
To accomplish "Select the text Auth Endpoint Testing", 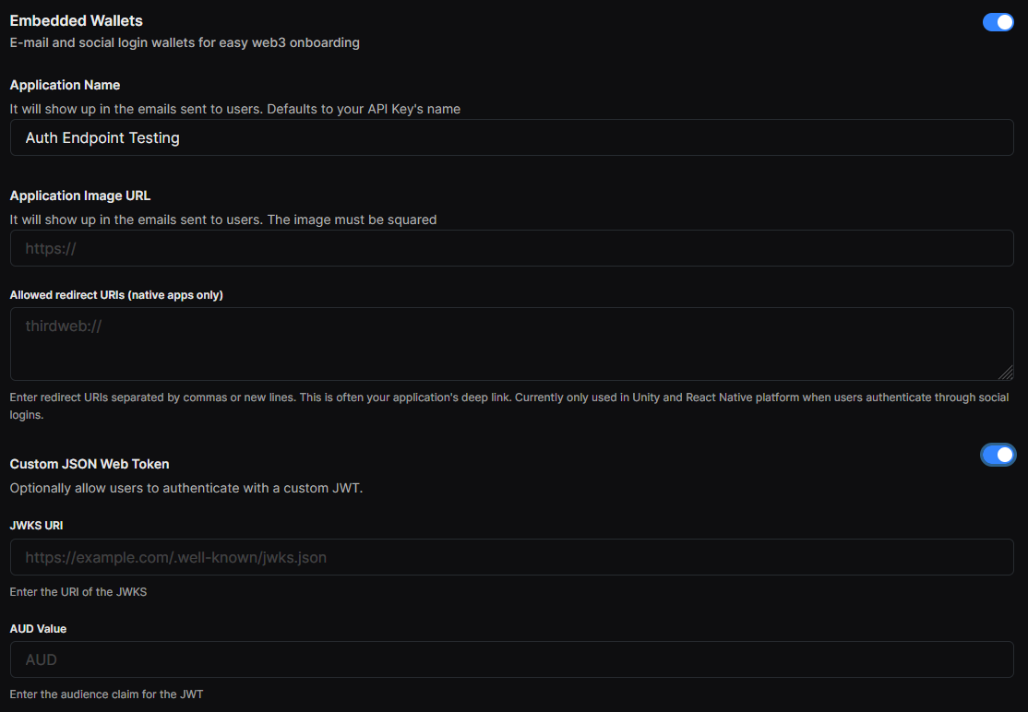I will pyautogui.click(x=102, y=137).
